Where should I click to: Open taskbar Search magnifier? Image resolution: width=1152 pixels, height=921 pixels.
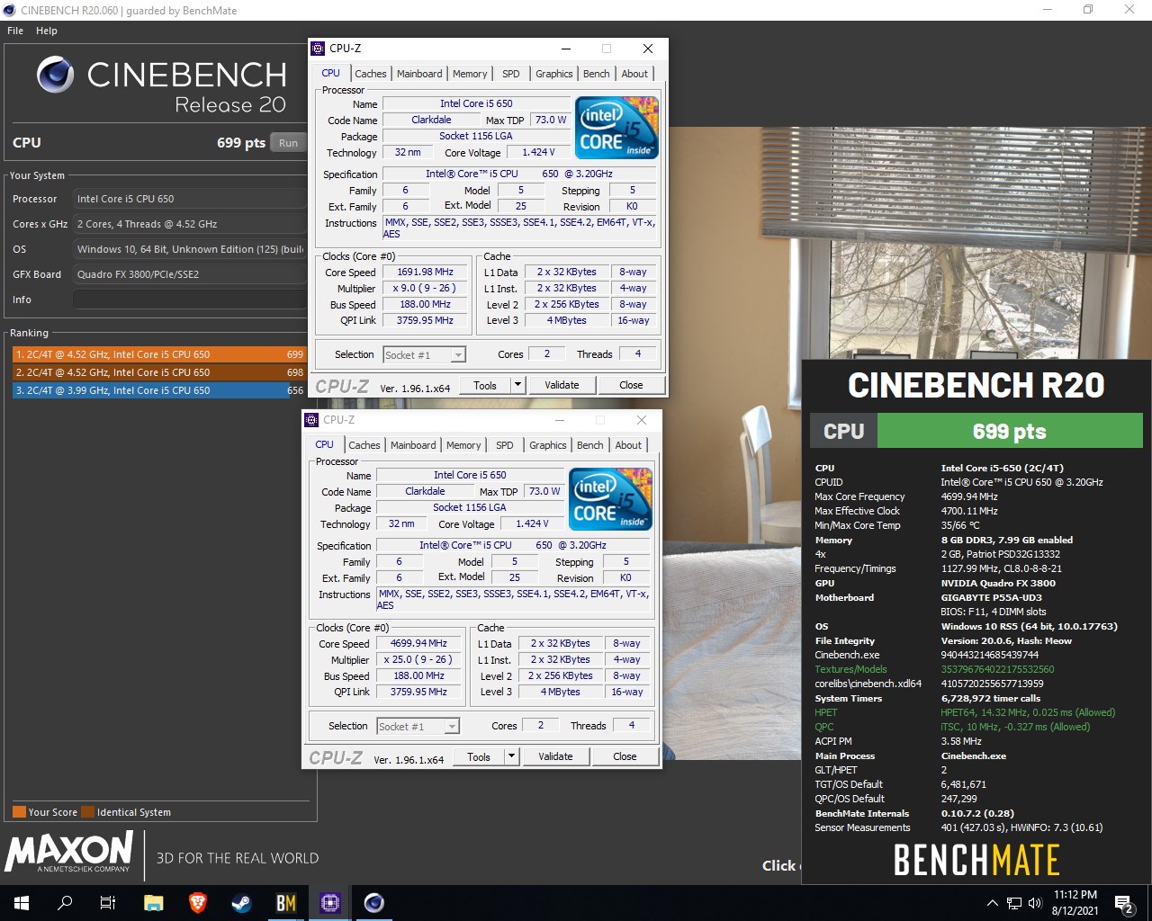(65, 903)
